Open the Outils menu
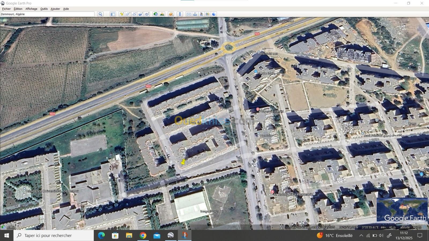 coord(44,9)
